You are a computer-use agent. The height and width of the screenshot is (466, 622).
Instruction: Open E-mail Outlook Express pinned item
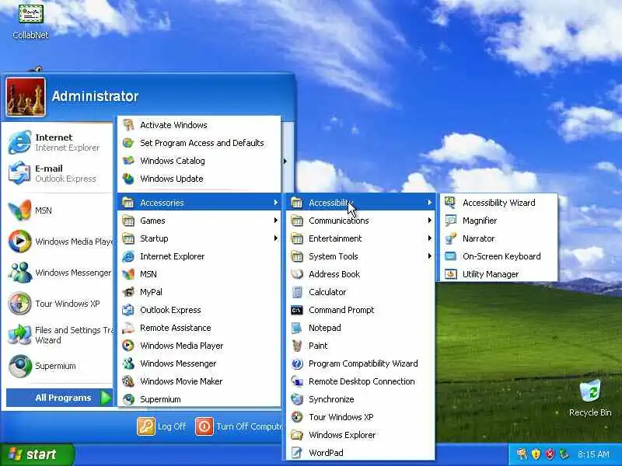[x=59, y=173]
